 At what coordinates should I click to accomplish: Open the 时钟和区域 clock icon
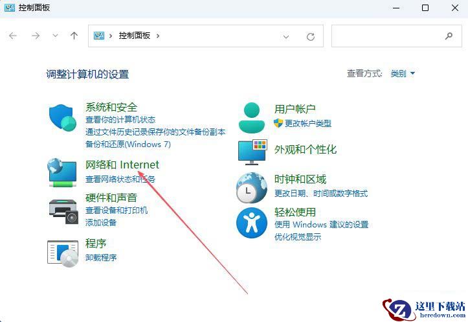coord(252,188)
